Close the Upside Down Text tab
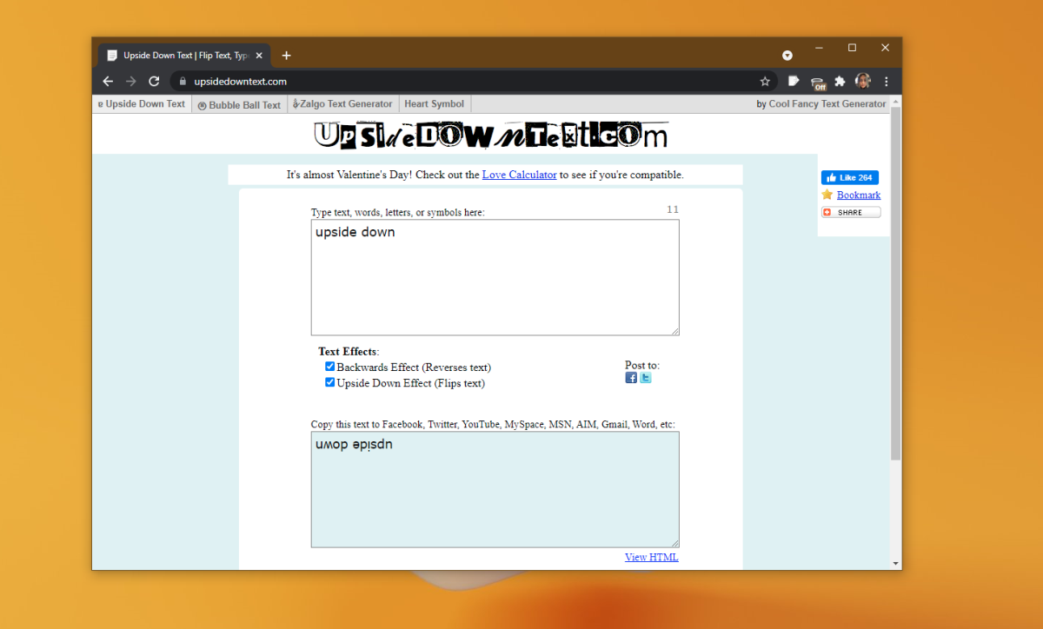Image resolution: width=1043 pixels, height=629 pixels. click(259, 56)
